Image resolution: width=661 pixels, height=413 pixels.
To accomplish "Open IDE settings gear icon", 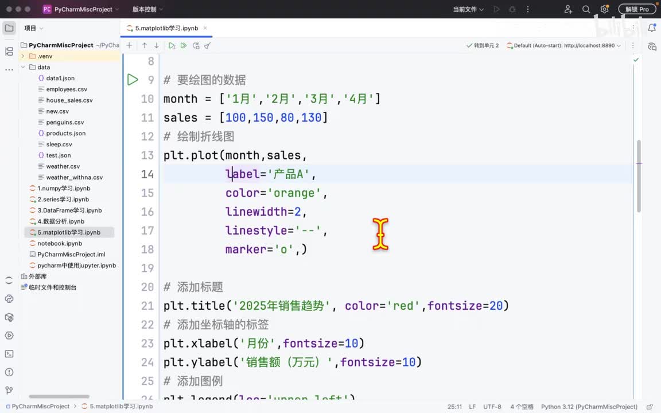I will tap(605, 9).
